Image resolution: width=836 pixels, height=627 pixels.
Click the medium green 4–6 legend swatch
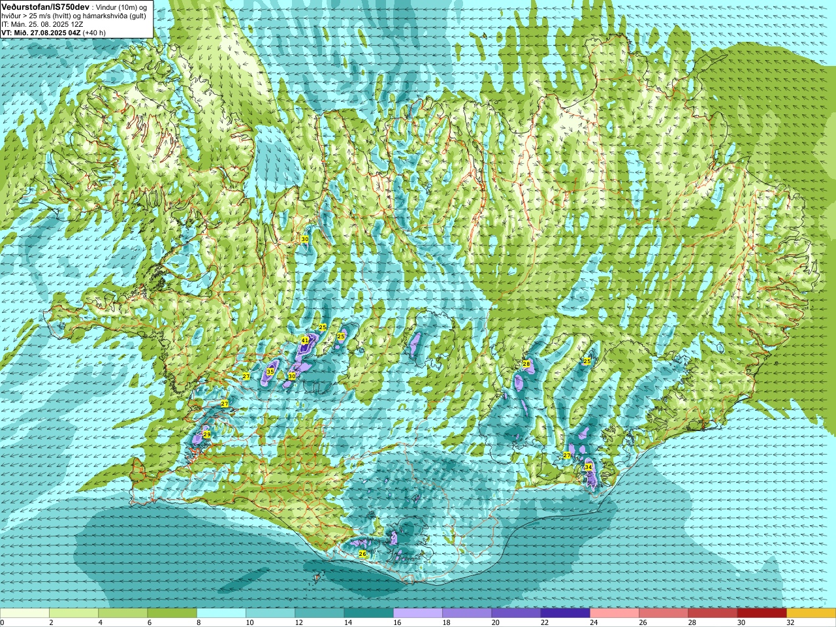click(x=123, y=613)
